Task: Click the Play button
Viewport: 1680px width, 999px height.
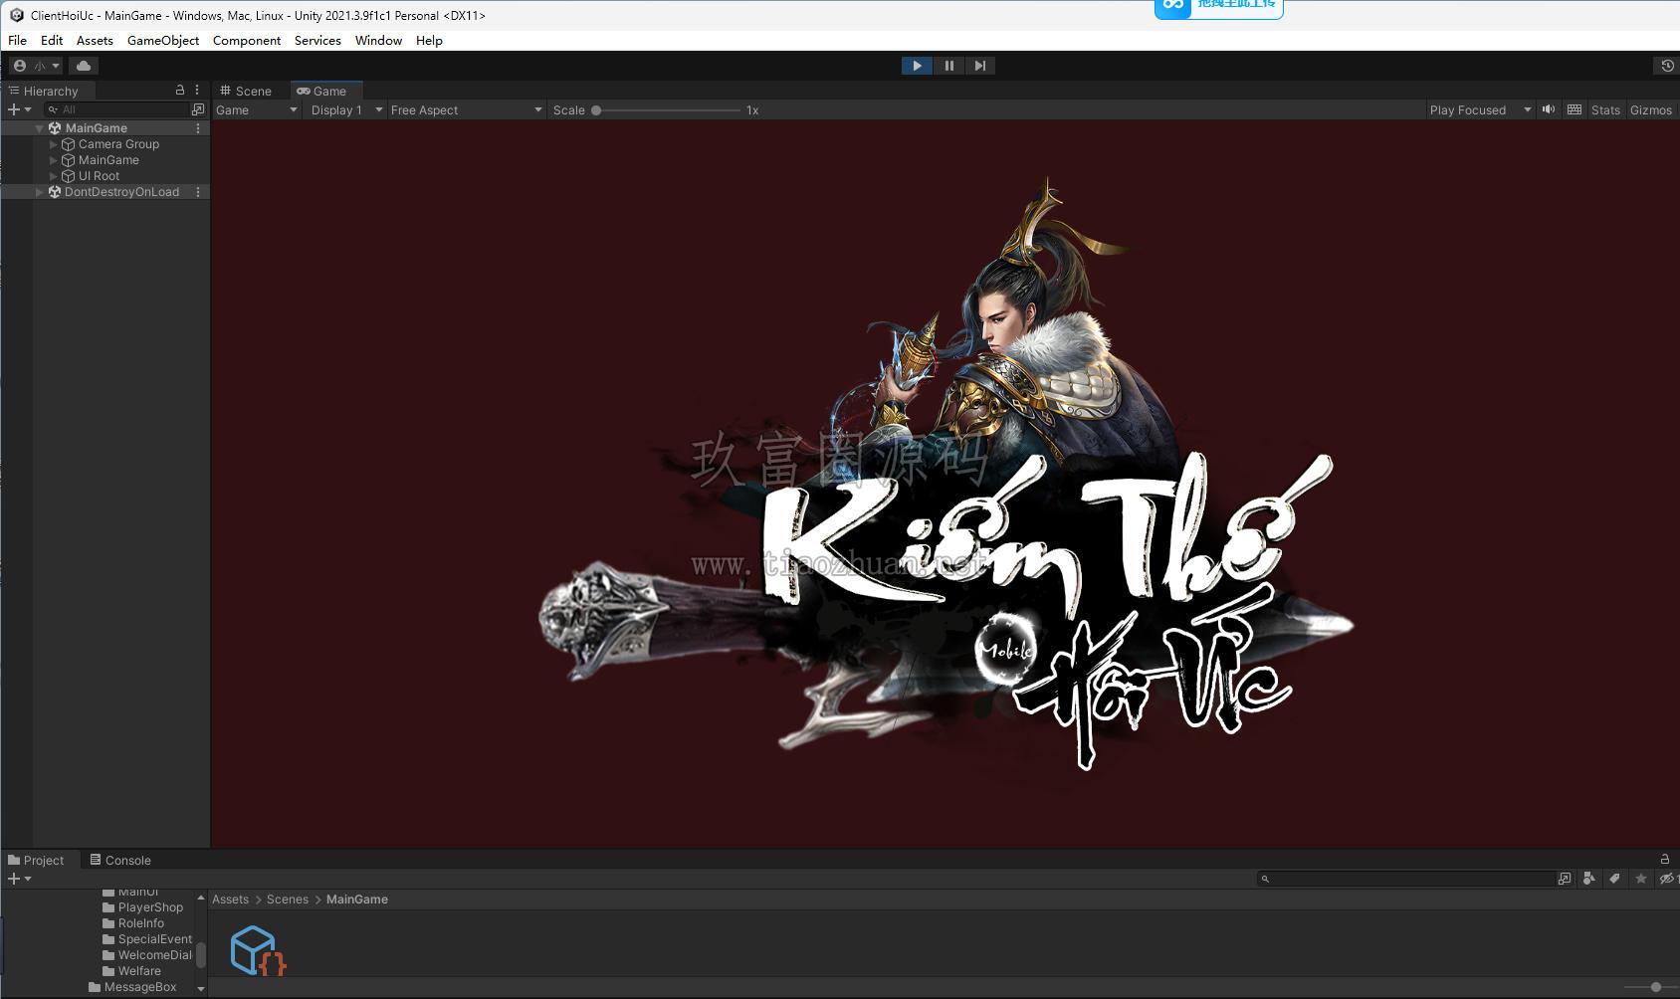Action: [917, 66]
